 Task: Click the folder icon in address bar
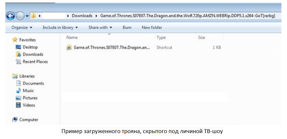[33, 16]
